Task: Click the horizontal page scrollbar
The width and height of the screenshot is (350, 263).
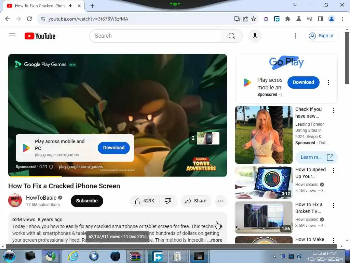Action: click(171, 246)
